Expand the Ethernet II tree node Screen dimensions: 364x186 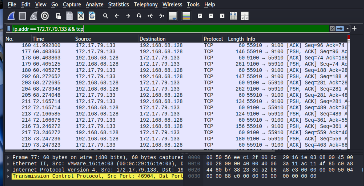coord(8,164)
